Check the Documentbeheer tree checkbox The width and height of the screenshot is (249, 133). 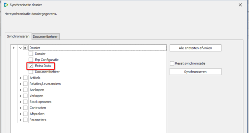point(31,72)
